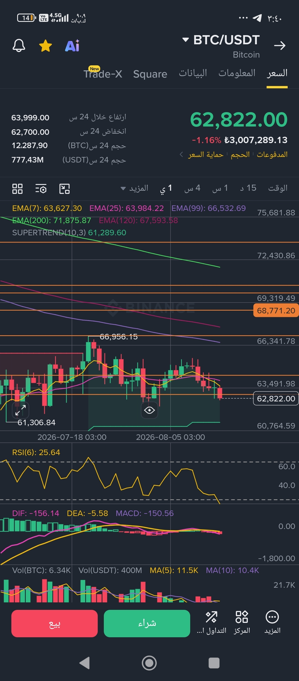This screenshot has width=299, height=681.
Task: Tap the EMA(7) indicator label
Action: click(x=47, y=208)
